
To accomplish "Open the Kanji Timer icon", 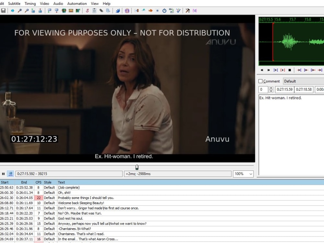I will point(171,11).
